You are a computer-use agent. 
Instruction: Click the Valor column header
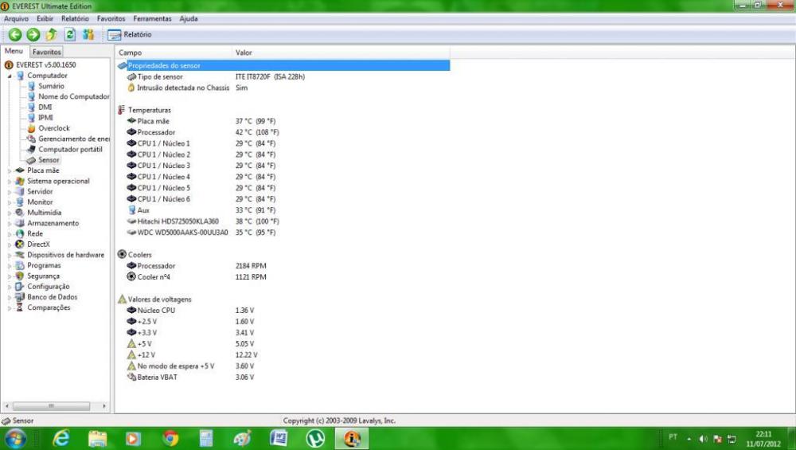(x=244, y=53)
